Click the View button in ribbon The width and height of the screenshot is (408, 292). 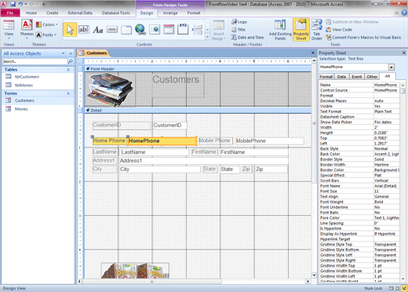9,30
